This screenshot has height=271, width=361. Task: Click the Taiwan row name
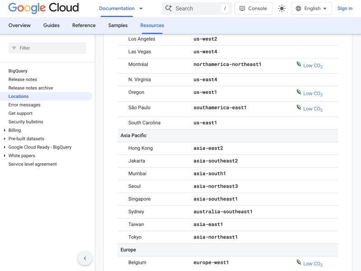tap(136, 224)
